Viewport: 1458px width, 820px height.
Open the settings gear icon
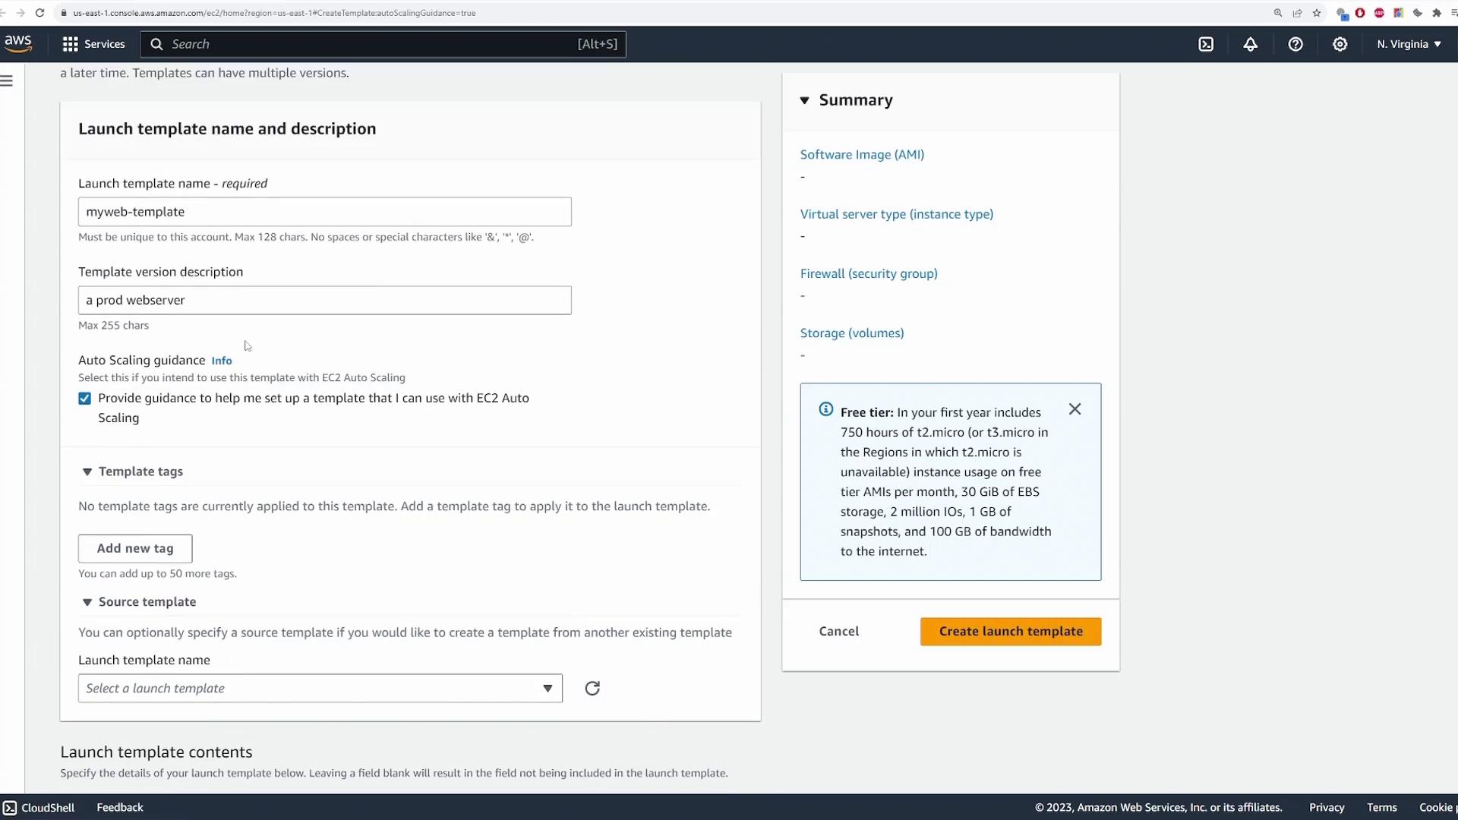[x=1340, y=44]
